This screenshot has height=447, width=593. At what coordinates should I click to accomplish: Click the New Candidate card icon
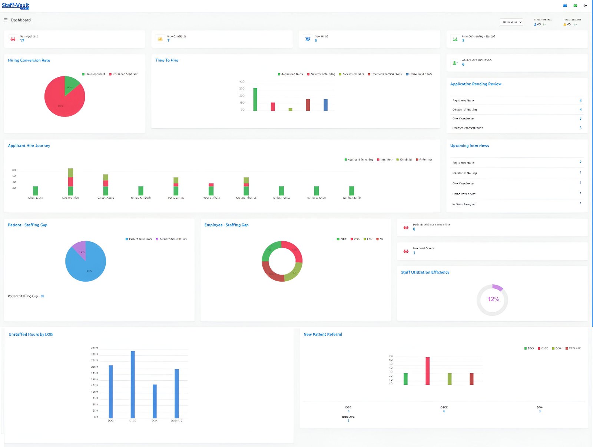tap(159, 39)
